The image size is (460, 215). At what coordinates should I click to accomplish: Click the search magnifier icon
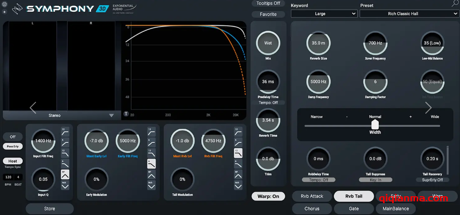pyautogui.click(x=455, y=4)
